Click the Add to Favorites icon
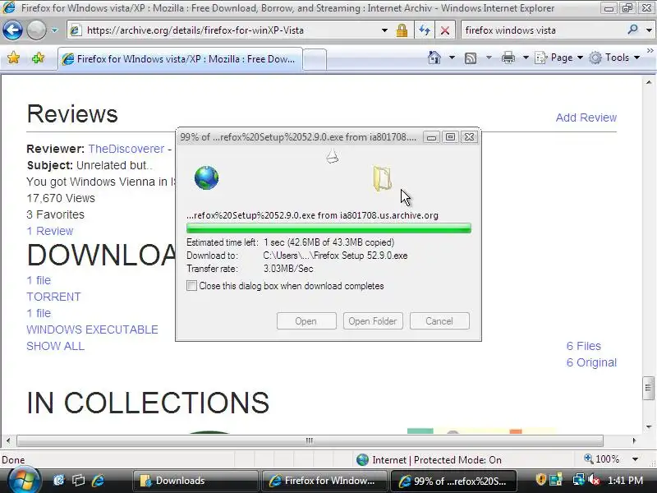The height and width of the screenshot is (493, 657). [38, 58]
